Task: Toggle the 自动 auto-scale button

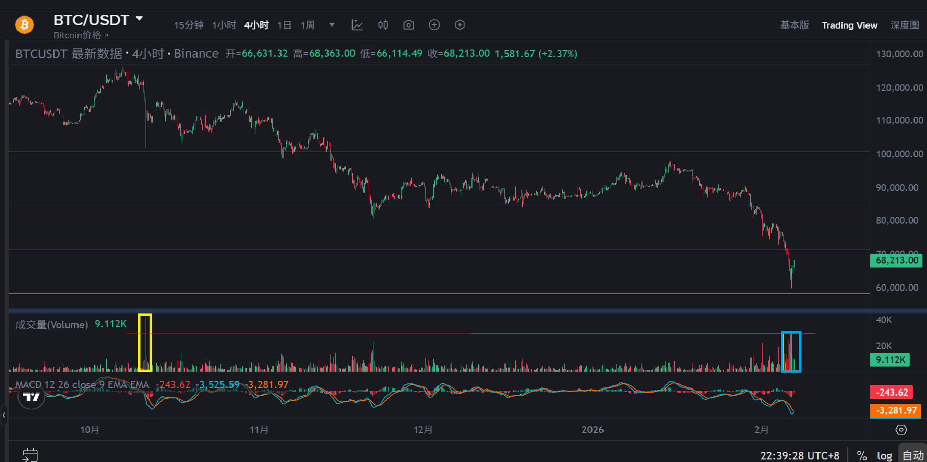Action: pyautogui.click(x=913, y=455)
